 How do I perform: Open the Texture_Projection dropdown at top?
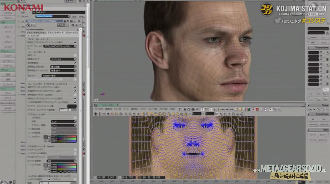click(x=53, y=16)
